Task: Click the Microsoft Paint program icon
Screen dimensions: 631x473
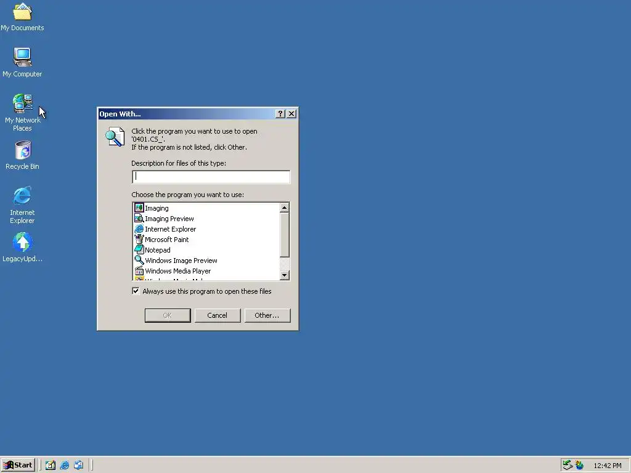Action: pos(139,240)
